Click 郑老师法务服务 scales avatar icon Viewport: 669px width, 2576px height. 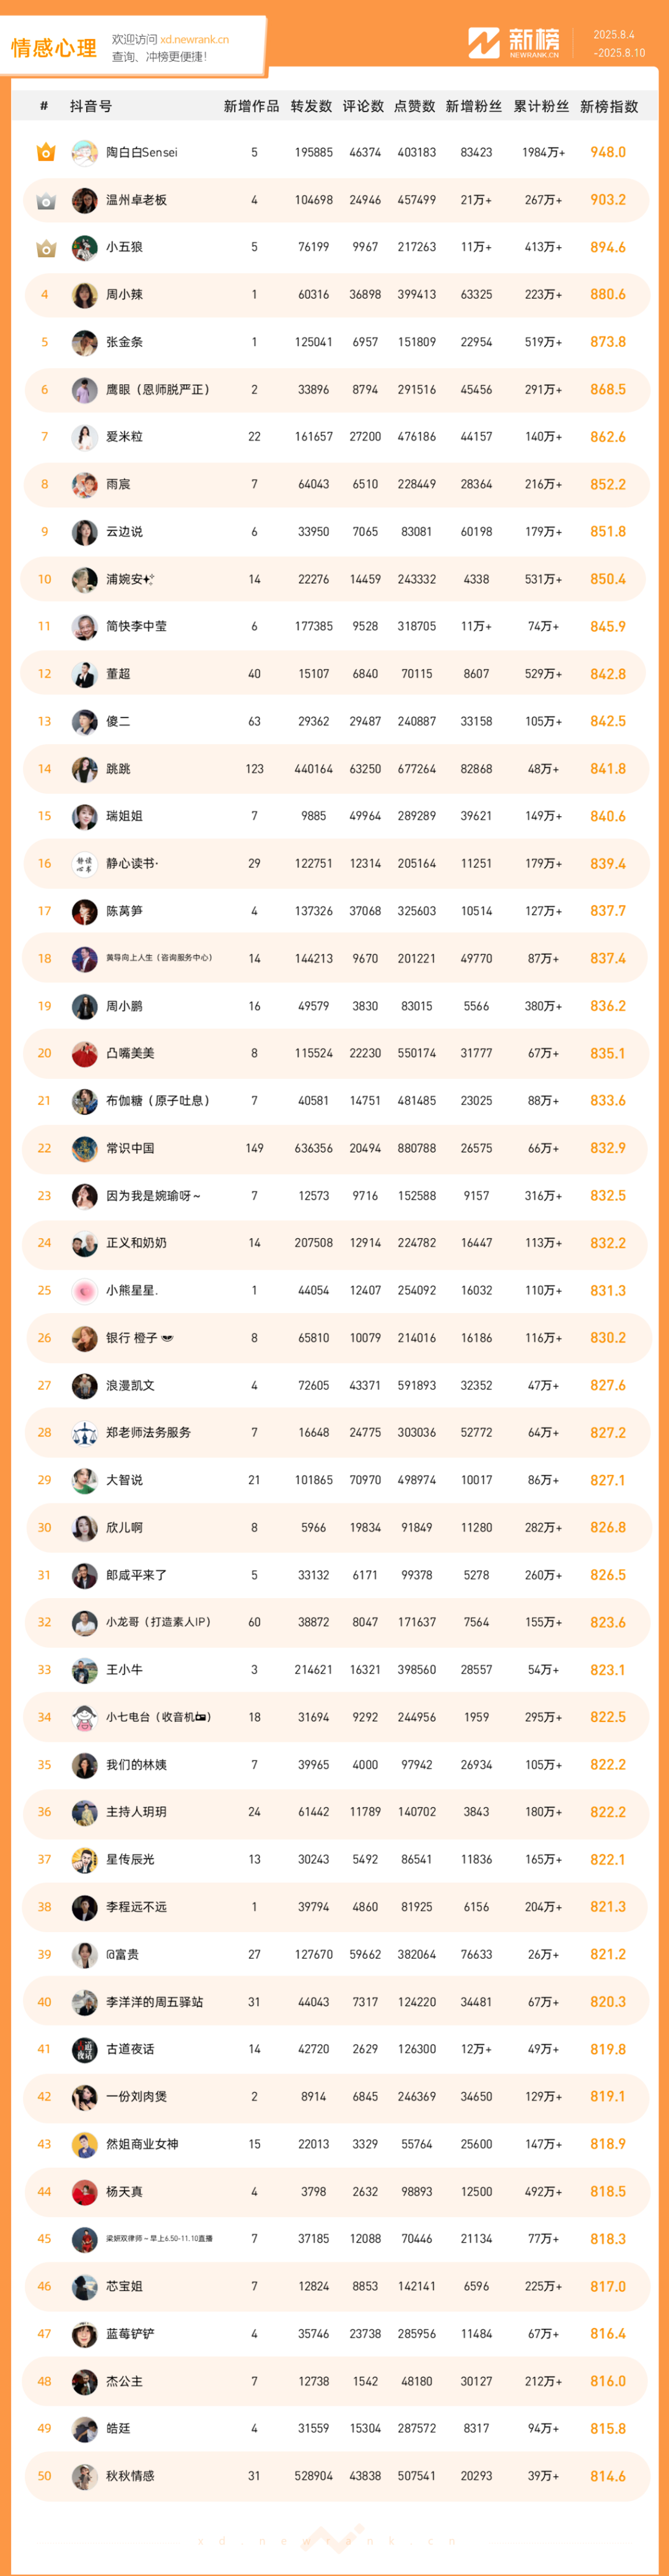point(85,1432)
